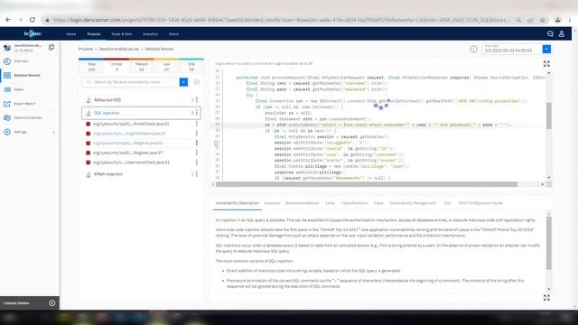Screen dimensions: 578x325
Task: Open the chat support icon in header
Action: pyautogui.click(x=550, y=34)
